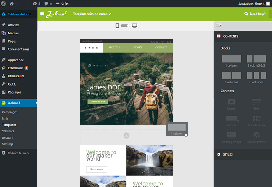Open Salutations, Florent user menu
The width and height of the screenshot is (272, 187).
pyautogui.click(x=254, y=3)
